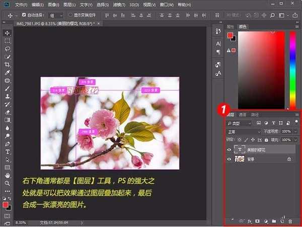The width and height of the screenshot is (302, 227).
Task: Click the delete layer trash icon
Action: [290, 221]
